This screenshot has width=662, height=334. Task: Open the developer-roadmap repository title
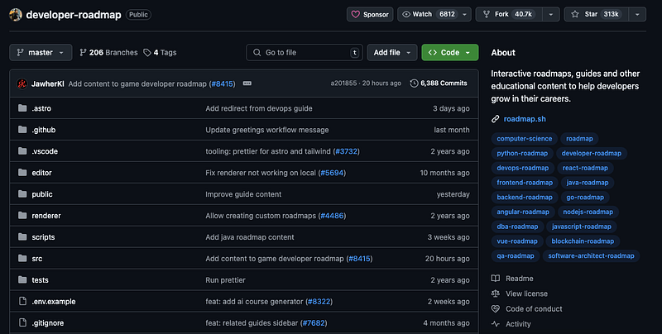click(x=74, y=15)
